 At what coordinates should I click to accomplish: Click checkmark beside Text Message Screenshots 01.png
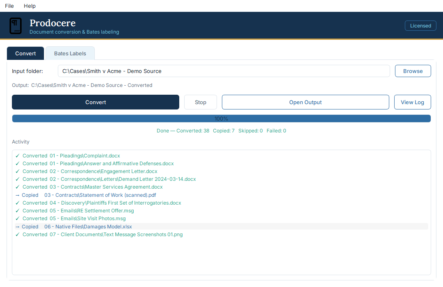(x=18, y=235)
